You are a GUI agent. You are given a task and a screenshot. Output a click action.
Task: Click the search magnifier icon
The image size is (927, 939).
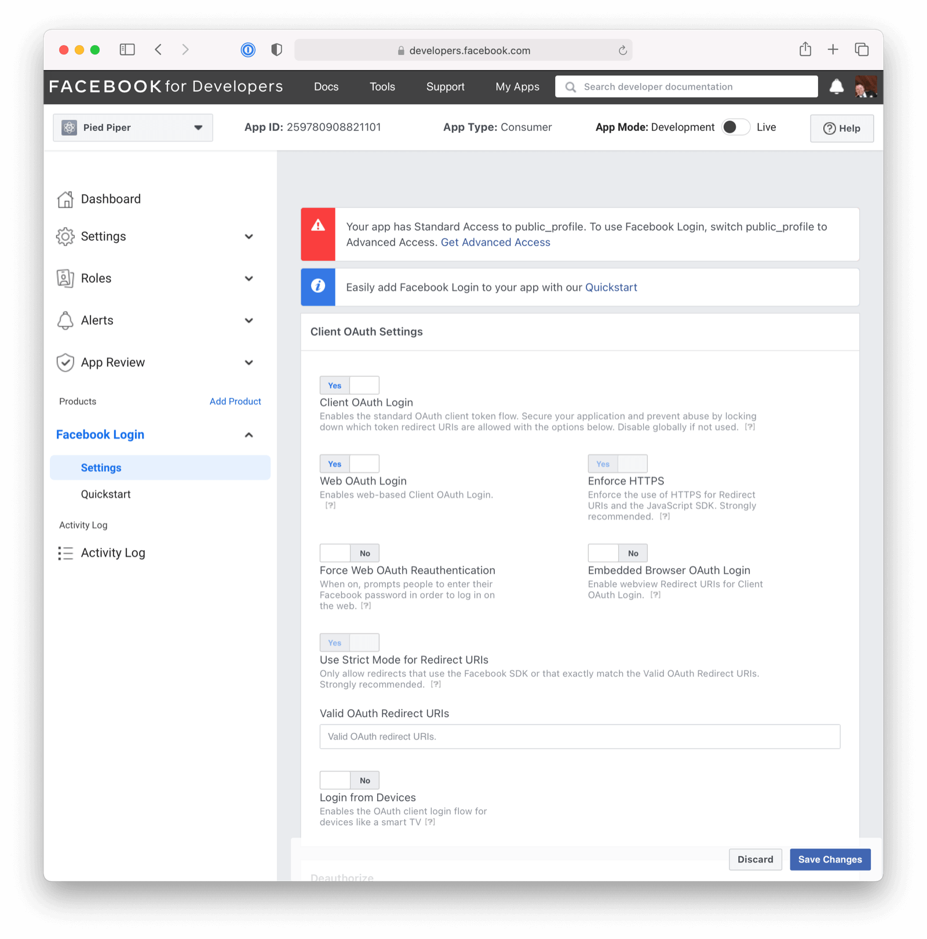pos(571,87)
